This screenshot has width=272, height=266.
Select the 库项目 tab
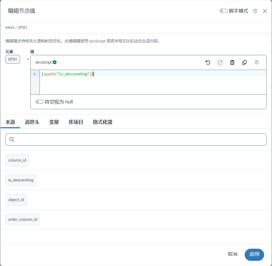pos(76,122)
